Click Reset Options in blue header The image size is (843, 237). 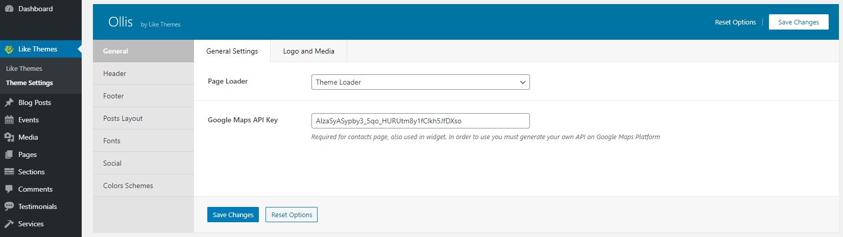(735, 22)
